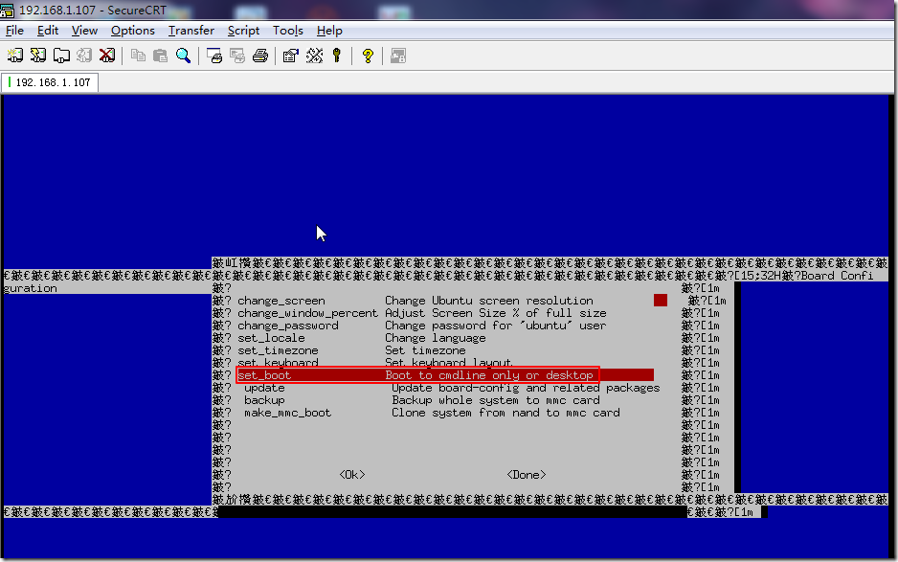Click 'Set timezone' description text

[x=425, y=350]
